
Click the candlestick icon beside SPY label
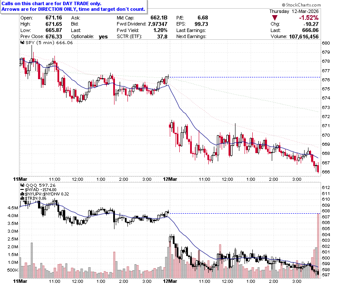point(22,42)
